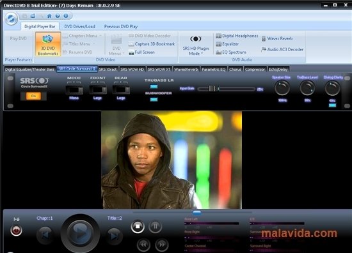Click the DVD video frame
The image size is (352, 253).
pos(172,160)
